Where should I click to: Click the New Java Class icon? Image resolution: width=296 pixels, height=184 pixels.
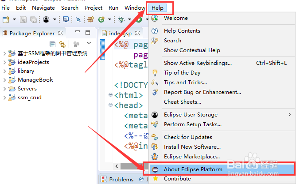click(101, 19)
